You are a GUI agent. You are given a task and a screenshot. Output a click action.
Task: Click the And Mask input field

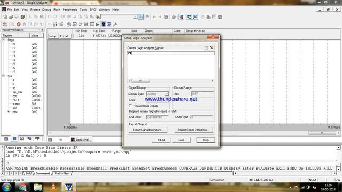click(x=158, y=117)
